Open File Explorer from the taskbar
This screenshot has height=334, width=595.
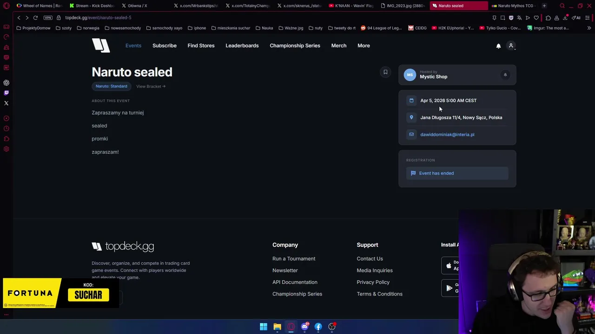[x=277, y=327]
